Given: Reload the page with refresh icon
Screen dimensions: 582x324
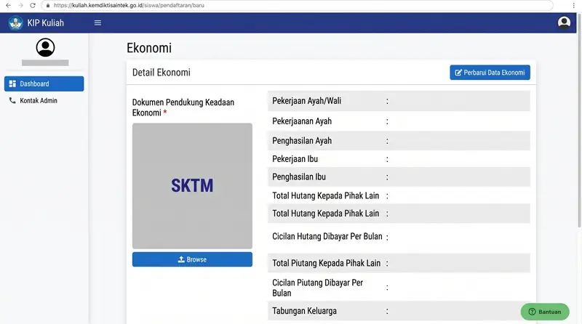Looking at the screenshot, I should point(33,5).
